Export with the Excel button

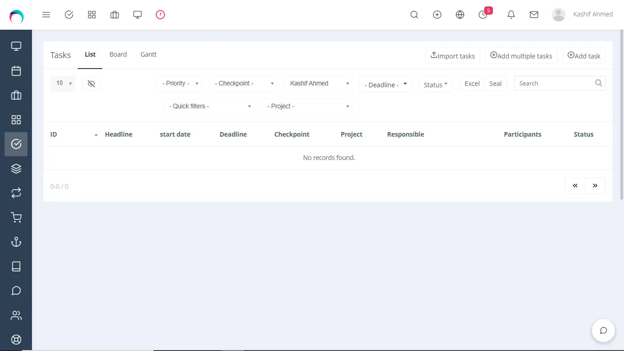(x=472, y=84)
